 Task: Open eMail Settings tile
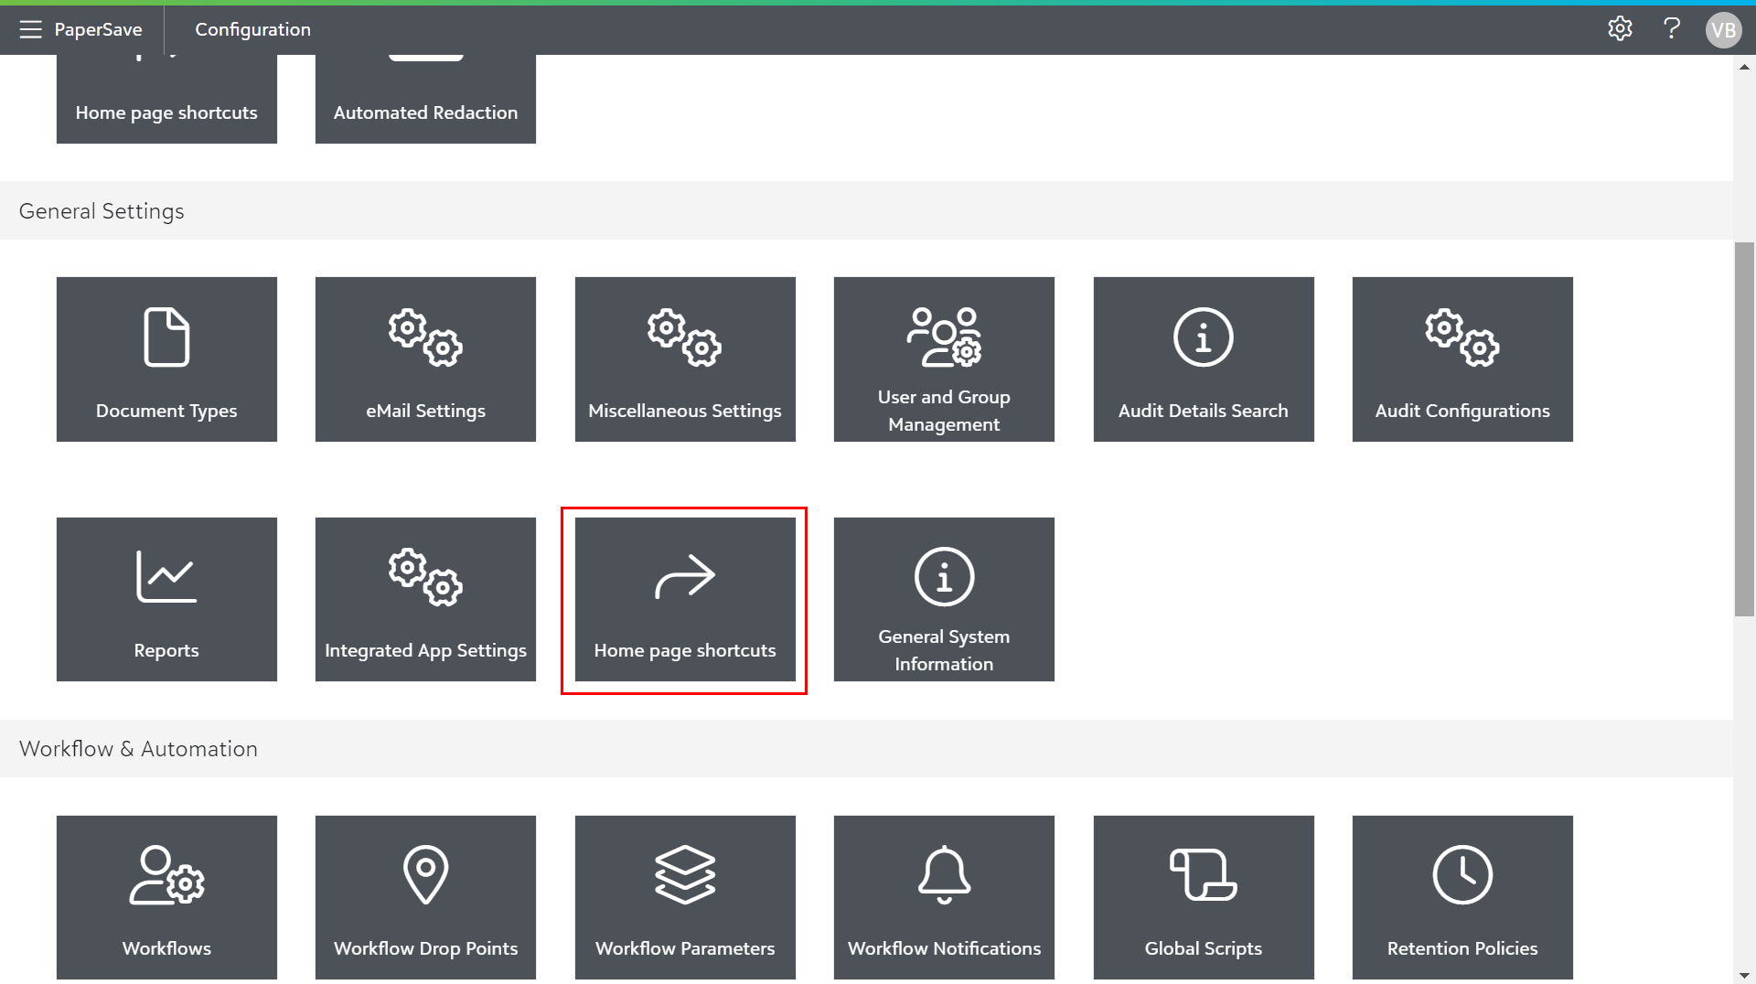click(x=425, y=359)
